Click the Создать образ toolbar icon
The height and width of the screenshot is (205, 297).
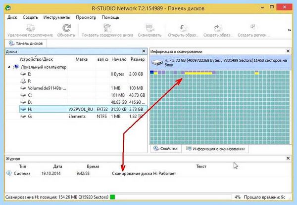tap(218, 28)
